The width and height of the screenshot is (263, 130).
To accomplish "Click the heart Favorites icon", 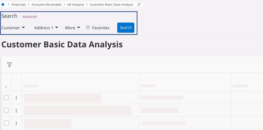I will [88, 28].
